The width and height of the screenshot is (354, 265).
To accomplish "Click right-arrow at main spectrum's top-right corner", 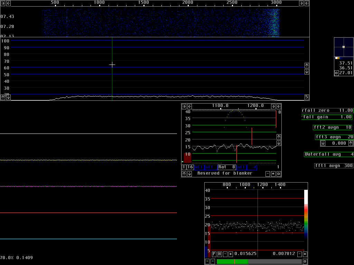I will (x=301, y=3).
